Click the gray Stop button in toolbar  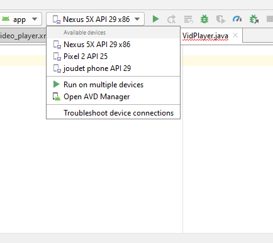[270, 19]
